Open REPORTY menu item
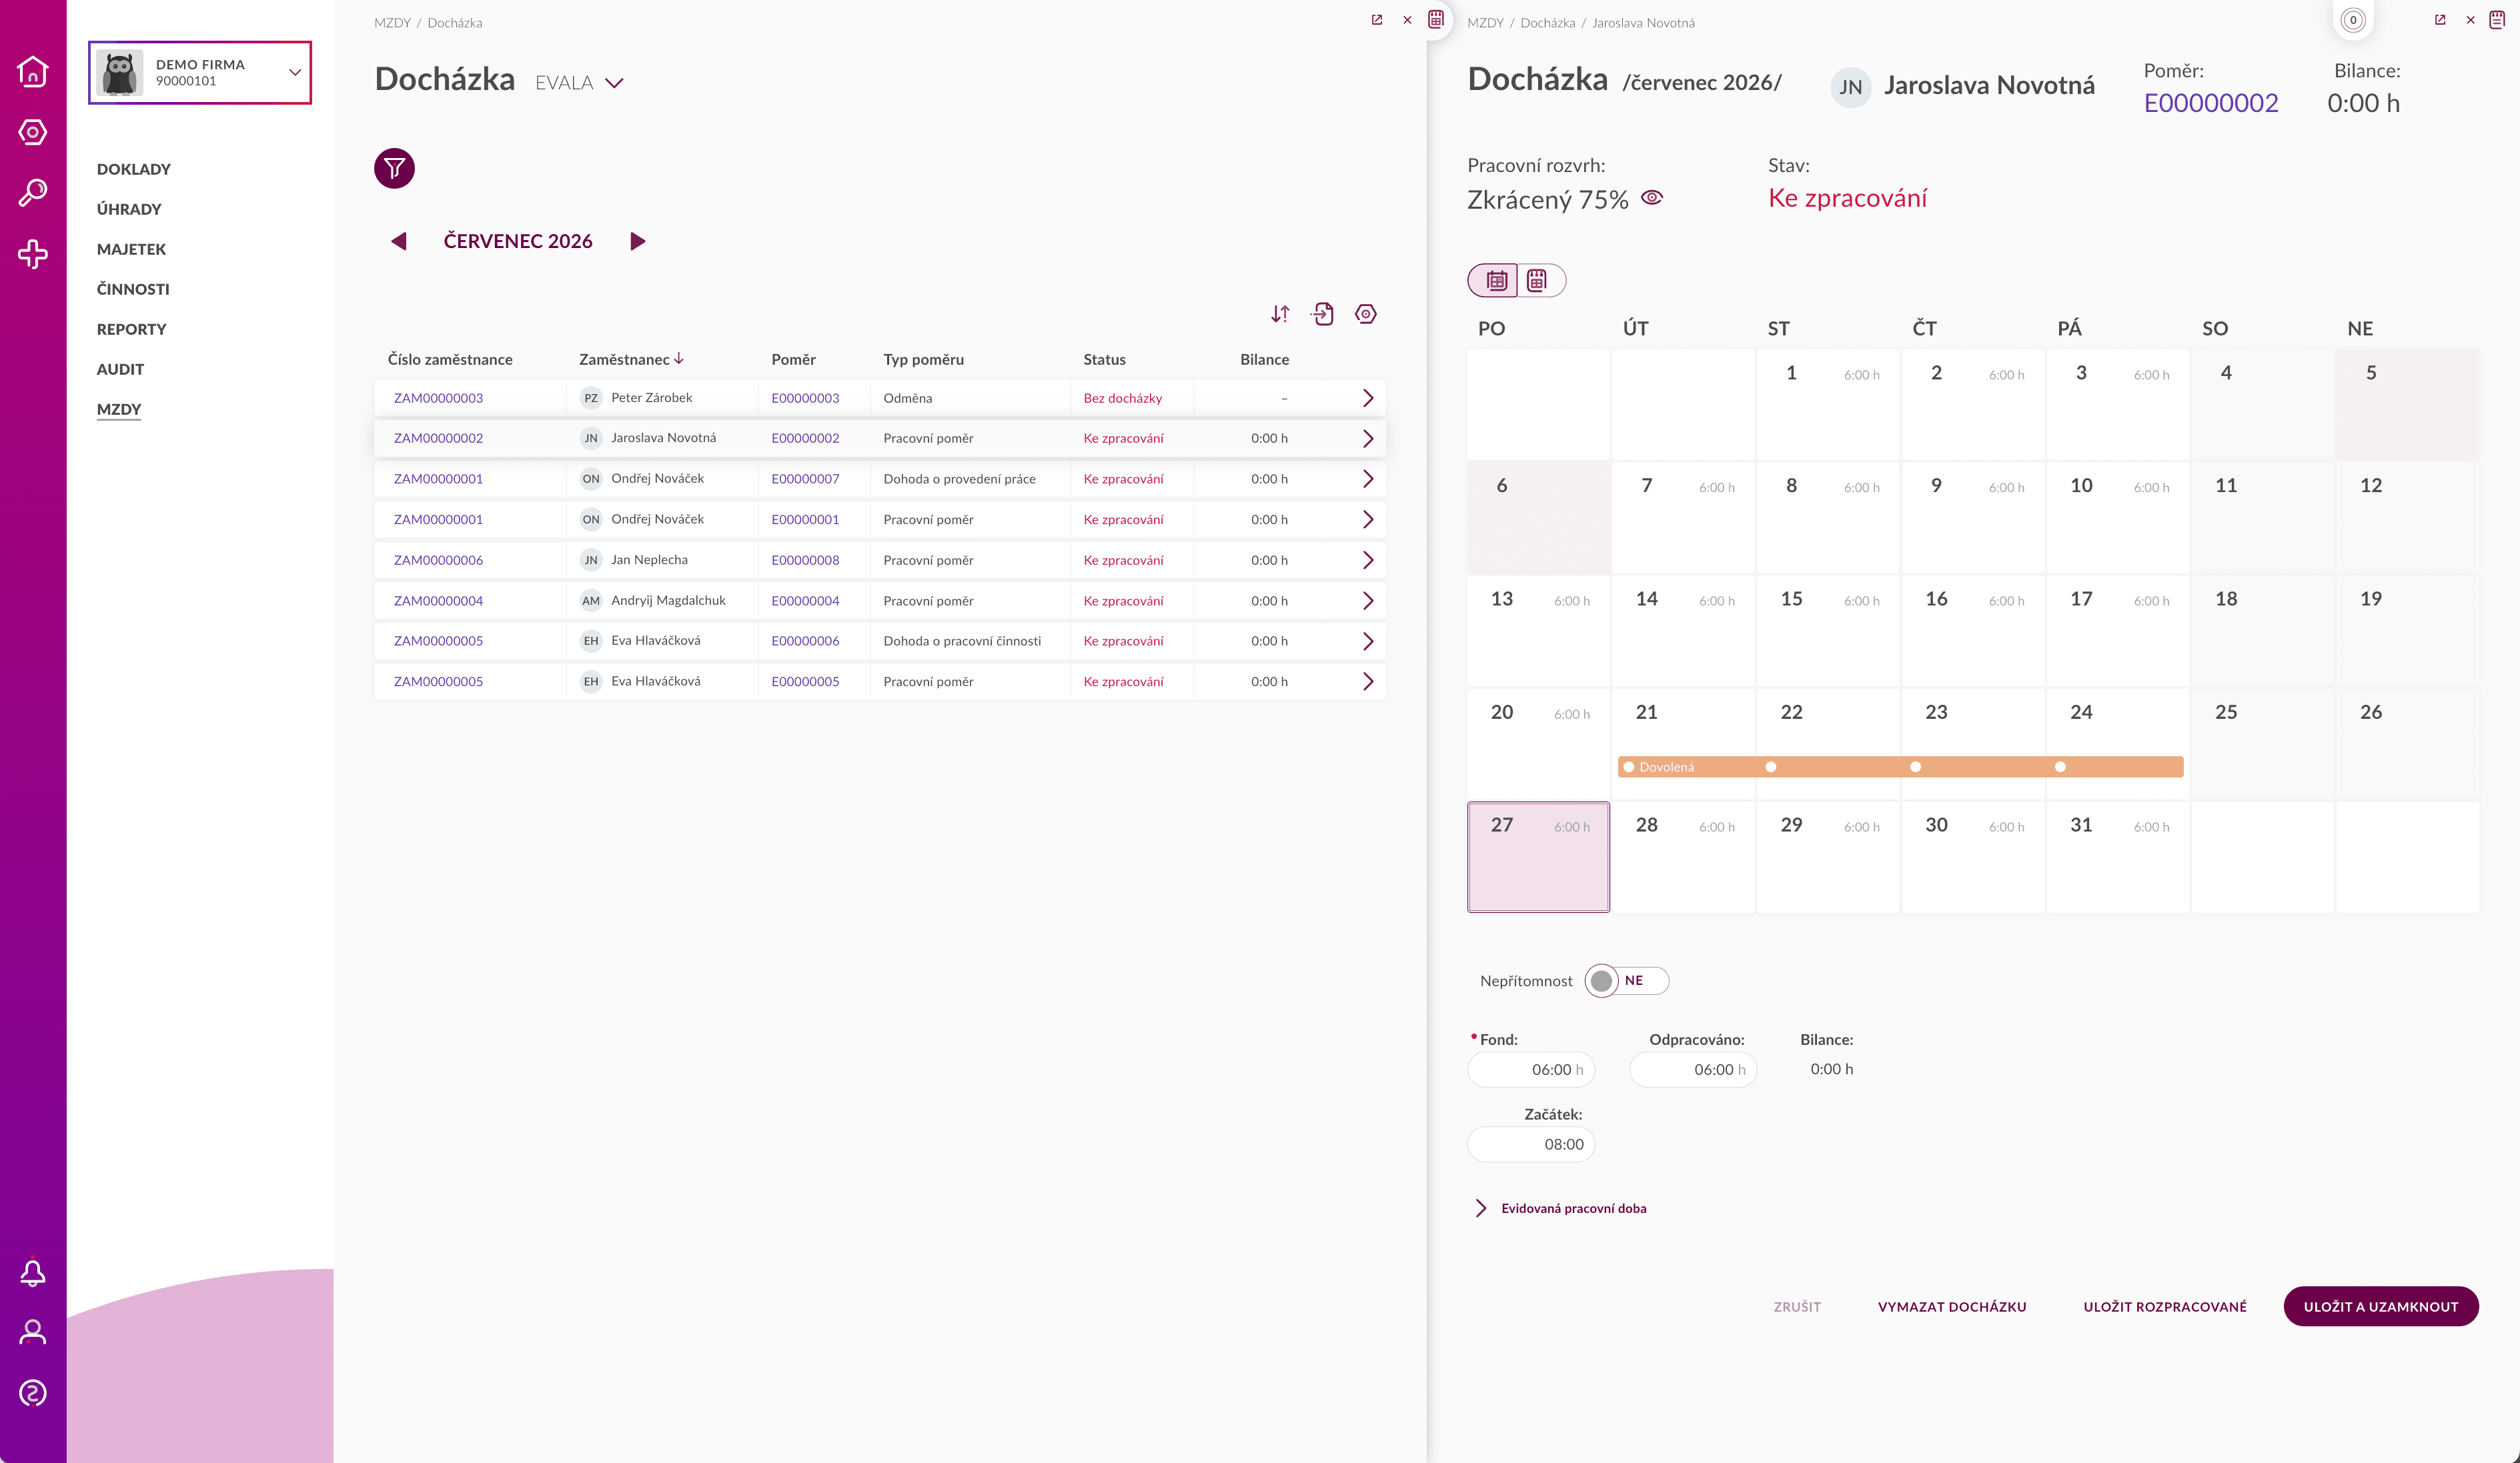Screen dimensions: 2520x1463 tap(131, 329)
